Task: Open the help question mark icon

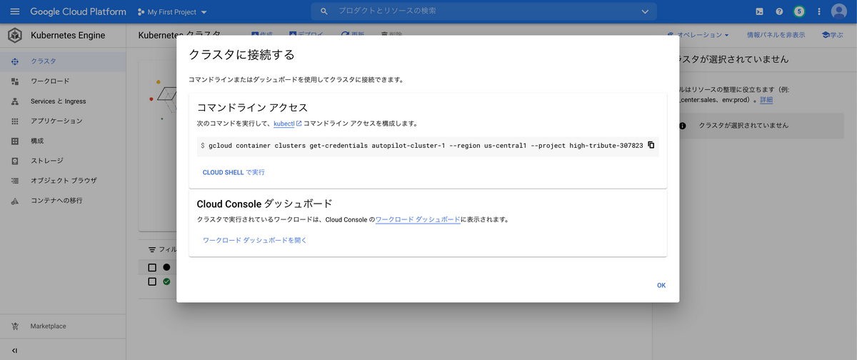Action: click(779, 12)
